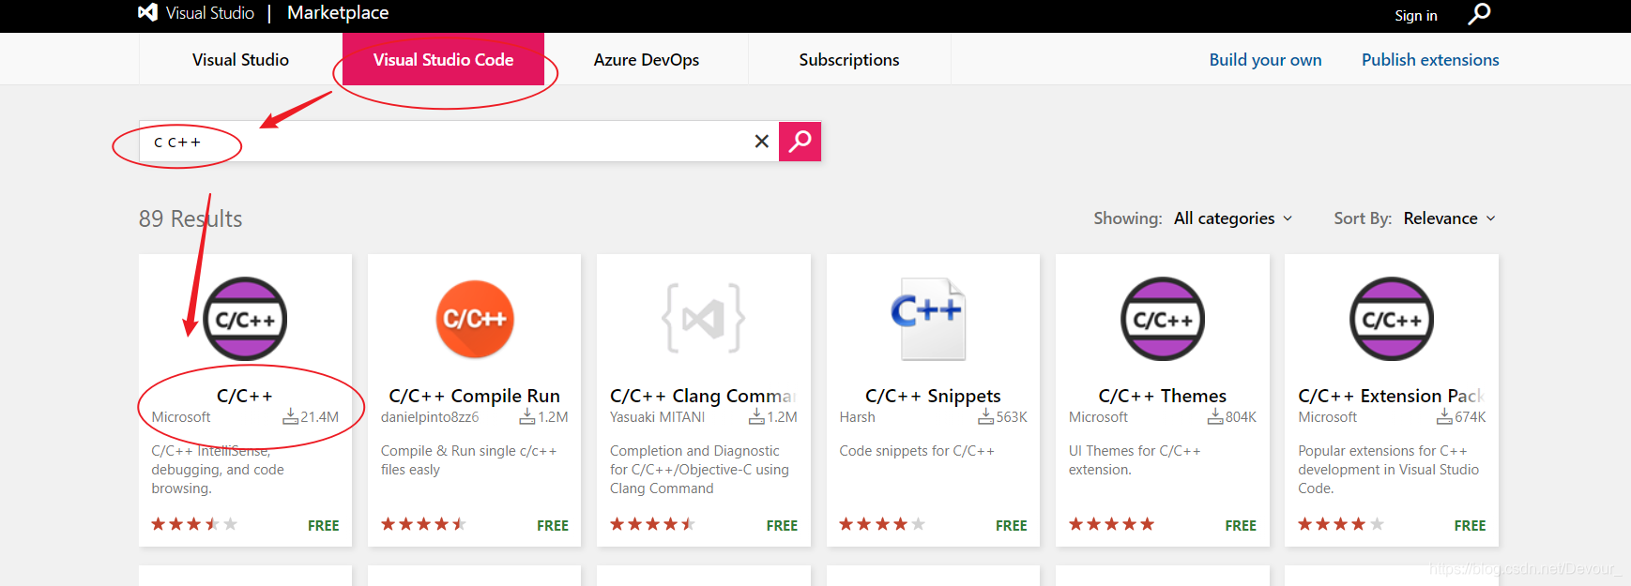
Task: Open the All categories dropdown
Action: pyautogui.click(x=1233, y=218)
